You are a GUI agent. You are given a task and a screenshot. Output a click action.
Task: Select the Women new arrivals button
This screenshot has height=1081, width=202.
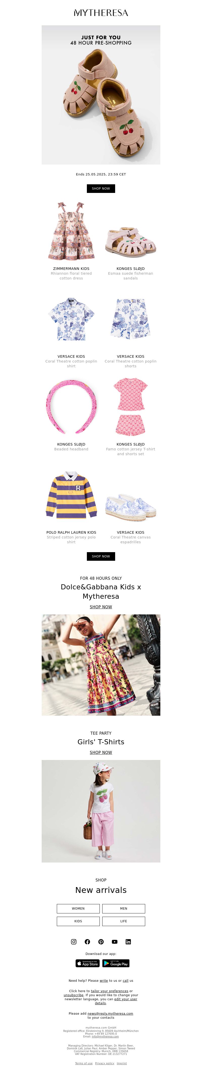click(78, 909)
